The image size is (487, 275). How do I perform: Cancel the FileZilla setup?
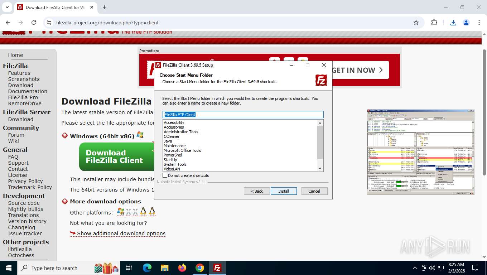(314, 191)
